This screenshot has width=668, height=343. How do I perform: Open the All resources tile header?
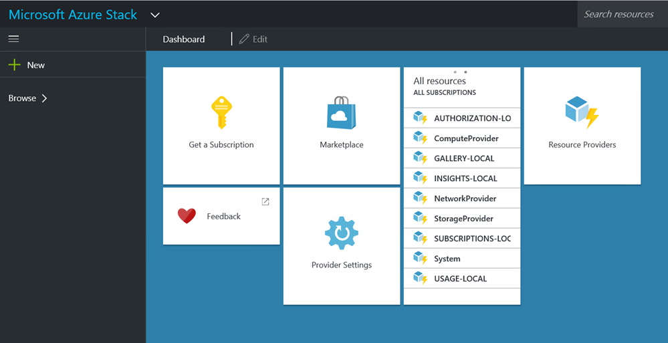click(440, 81)
